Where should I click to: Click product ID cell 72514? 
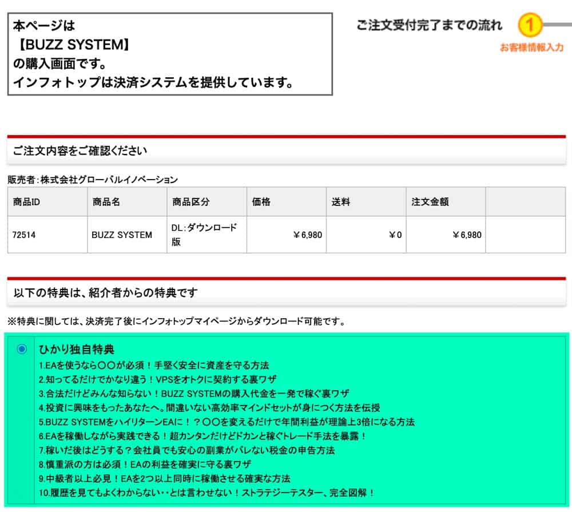[x=47, y=235]
